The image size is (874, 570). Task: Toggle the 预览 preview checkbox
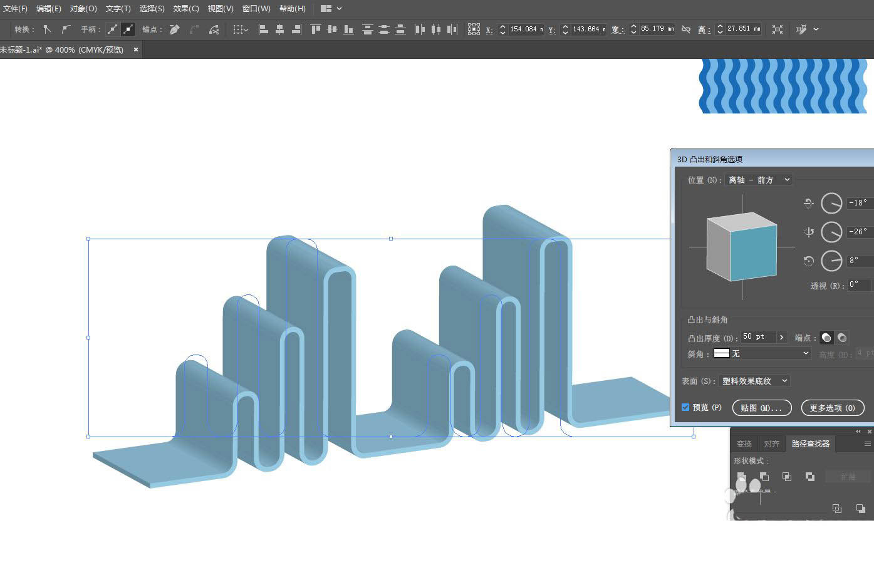tap(685, 408)
